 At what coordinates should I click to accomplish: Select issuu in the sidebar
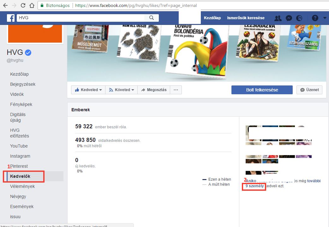pyautogui.click(x=15, y=217)
